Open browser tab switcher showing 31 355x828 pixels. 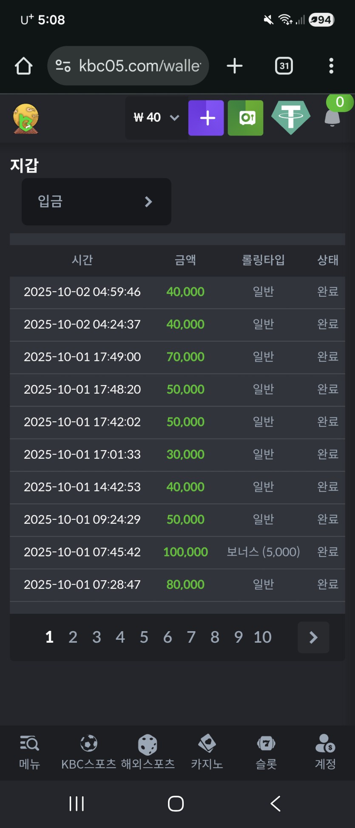click(284, 66)
